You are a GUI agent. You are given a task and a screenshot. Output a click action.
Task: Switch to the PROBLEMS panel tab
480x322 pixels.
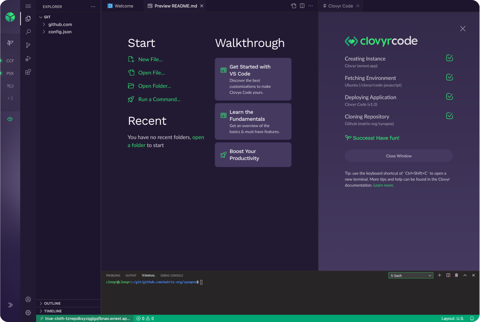point(113,276)
